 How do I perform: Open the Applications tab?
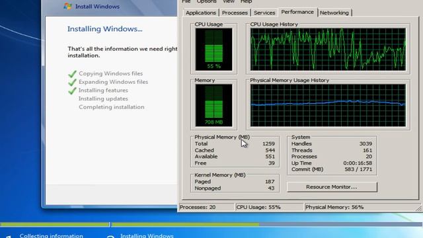click(x=201, y=13)
